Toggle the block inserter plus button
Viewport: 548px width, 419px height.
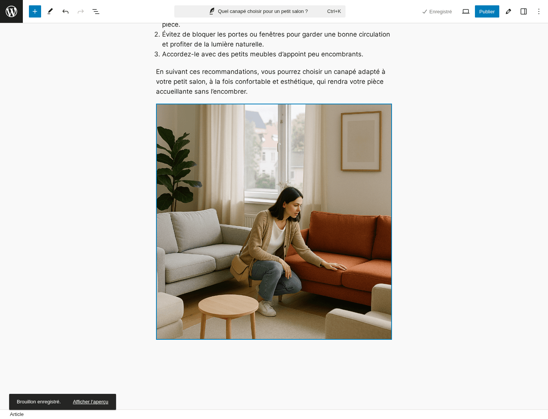35,11
